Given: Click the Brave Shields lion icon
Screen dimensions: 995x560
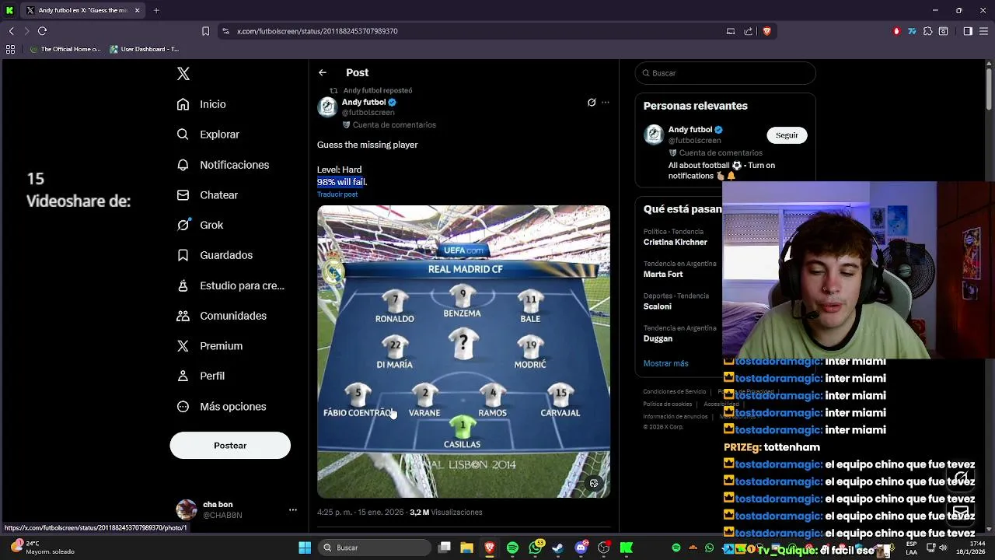Looking at the screenshot, I should tap(766, 31).
